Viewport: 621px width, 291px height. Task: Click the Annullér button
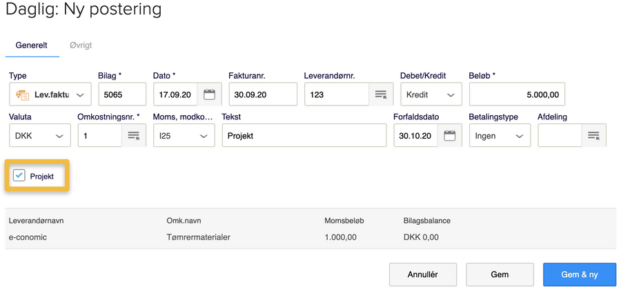(x=422, y=274)
